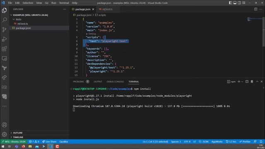Switch to the OUTPUT panel tab
The width and height of the screenshot is (265, 149).
(98, 82)
